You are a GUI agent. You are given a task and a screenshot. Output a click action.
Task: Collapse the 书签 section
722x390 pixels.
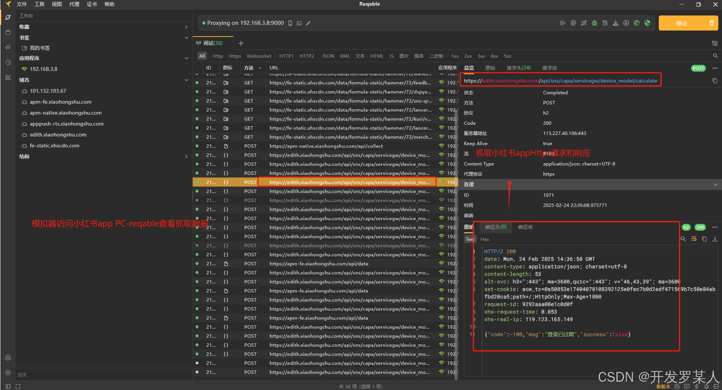186,38
